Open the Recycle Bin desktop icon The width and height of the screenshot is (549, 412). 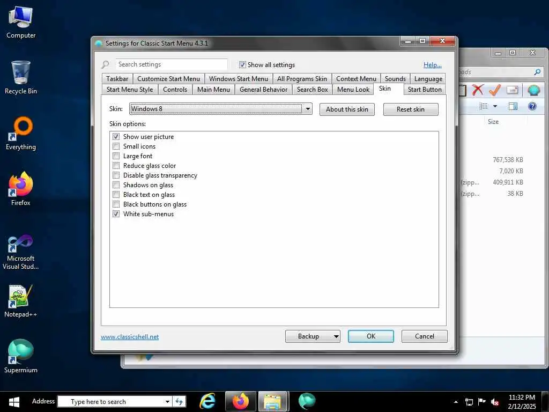click(21, 78)
